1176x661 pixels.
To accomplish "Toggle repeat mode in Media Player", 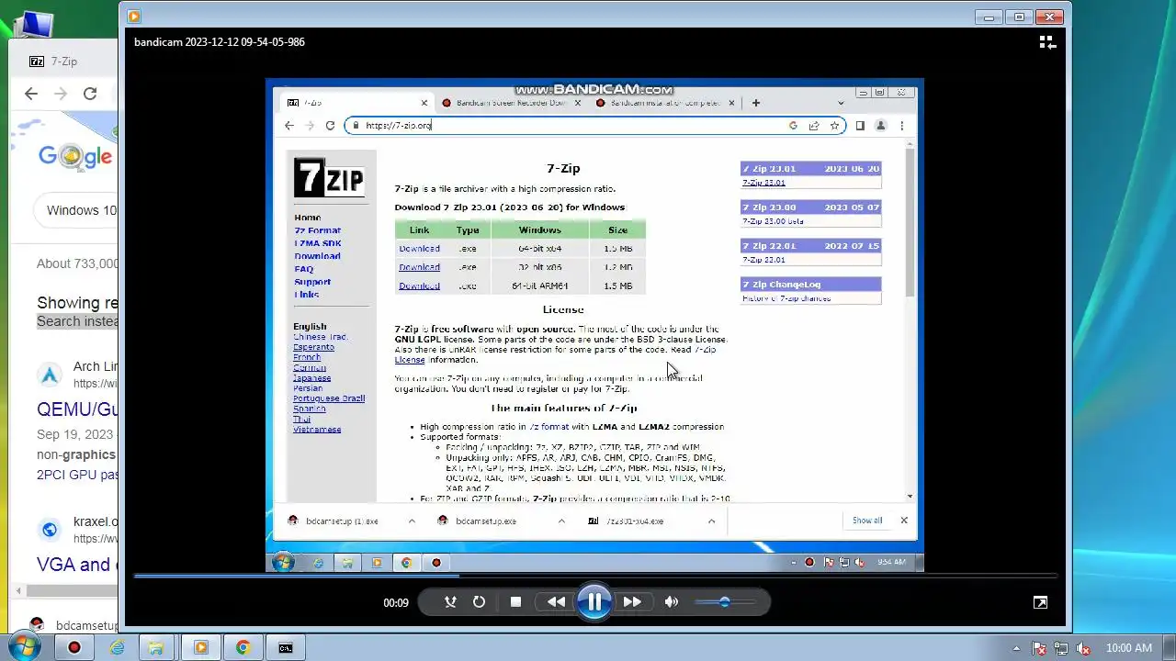I will coord(479,602).
